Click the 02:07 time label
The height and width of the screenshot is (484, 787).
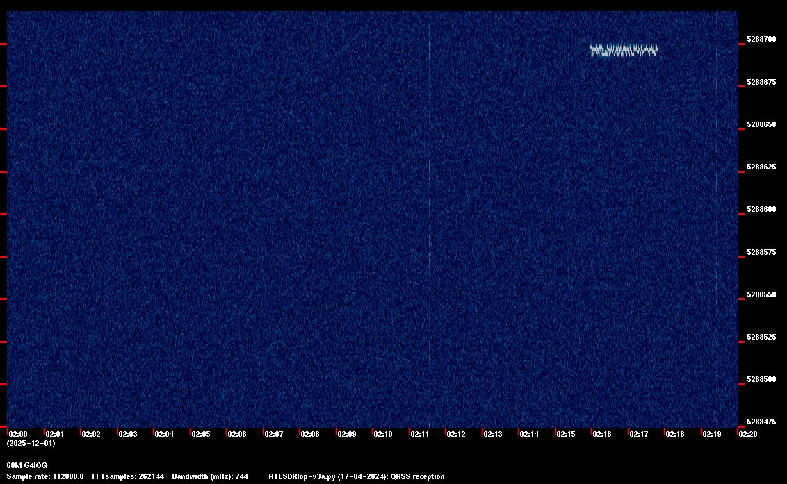tap(273, 434)
